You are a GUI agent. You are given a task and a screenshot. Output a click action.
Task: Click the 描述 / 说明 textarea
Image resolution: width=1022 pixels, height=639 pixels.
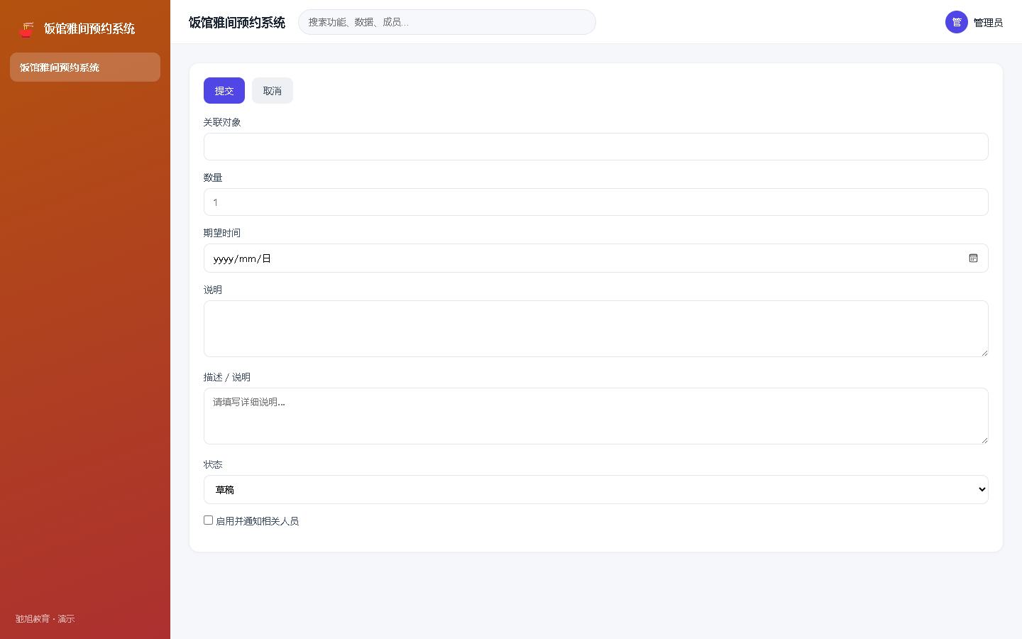[596, 416]
